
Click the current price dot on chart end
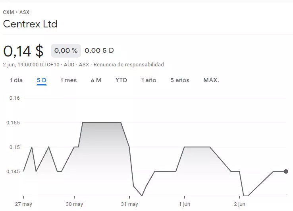(286, 171)
